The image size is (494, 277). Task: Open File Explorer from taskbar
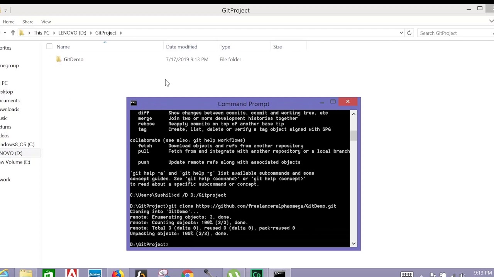click(x=26, y=274)
